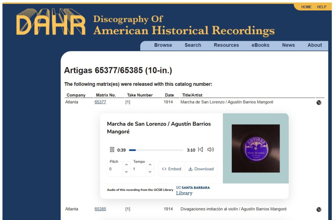Decrease the Tempo with down arrow
This screenshot has height=220, width=334.
[x=150, y=172]
